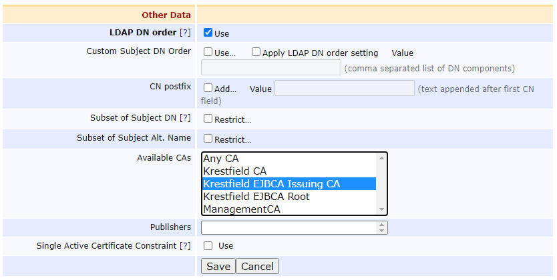This screenshot has width=557, height=280.
Task: Click the Cancel button
Action: pyautogui.click(x=257, y=266)
